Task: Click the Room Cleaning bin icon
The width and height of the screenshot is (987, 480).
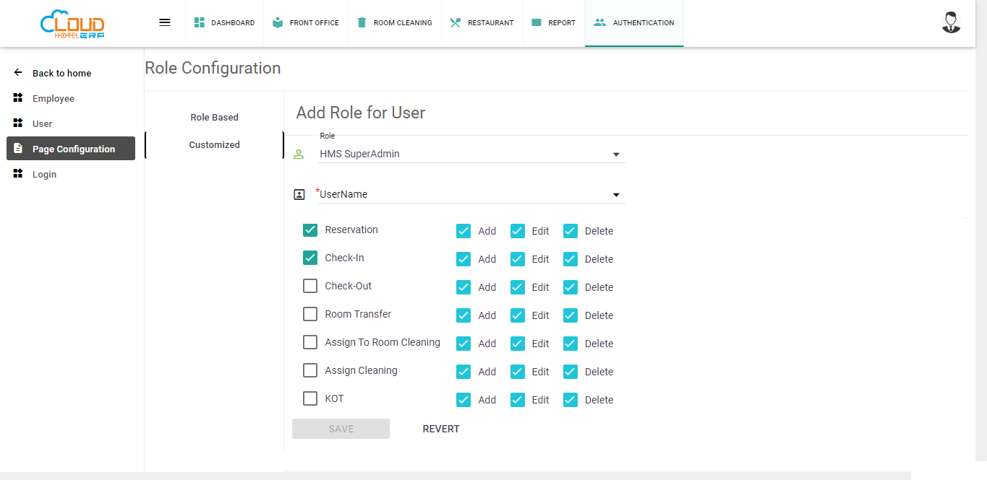Action: [362, 22]
